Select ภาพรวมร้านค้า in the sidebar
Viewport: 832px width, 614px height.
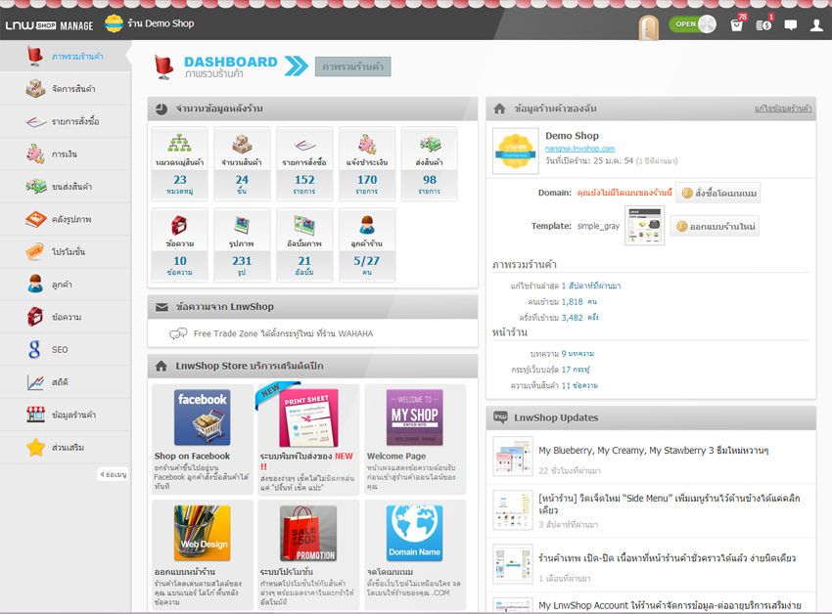point(66,56)
